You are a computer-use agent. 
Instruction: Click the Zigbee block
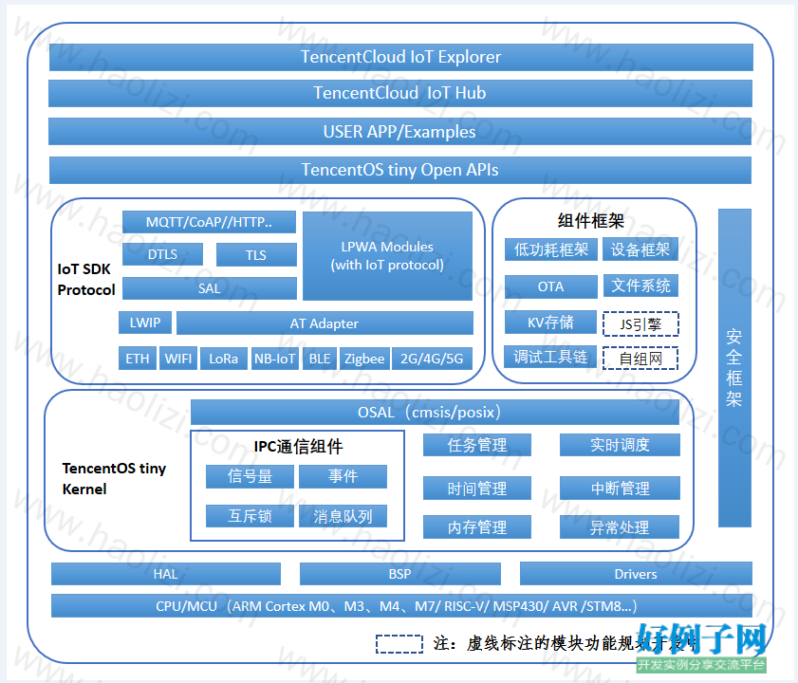[365, 359]
